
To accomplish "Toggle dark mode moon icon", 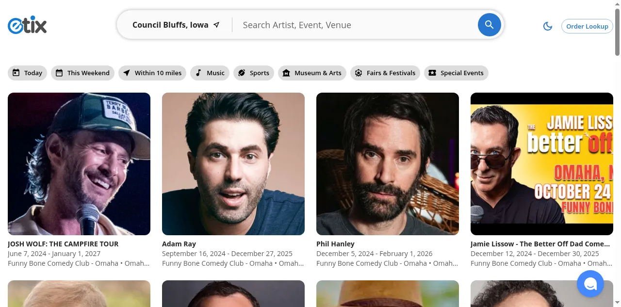I will [548, 26].
